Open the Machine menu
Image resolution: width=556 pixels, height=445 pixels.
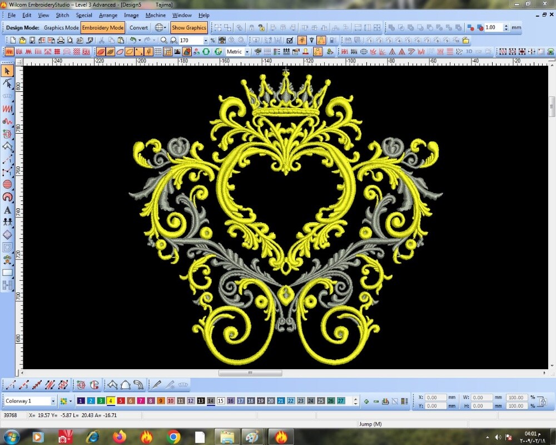pos(156,15)
